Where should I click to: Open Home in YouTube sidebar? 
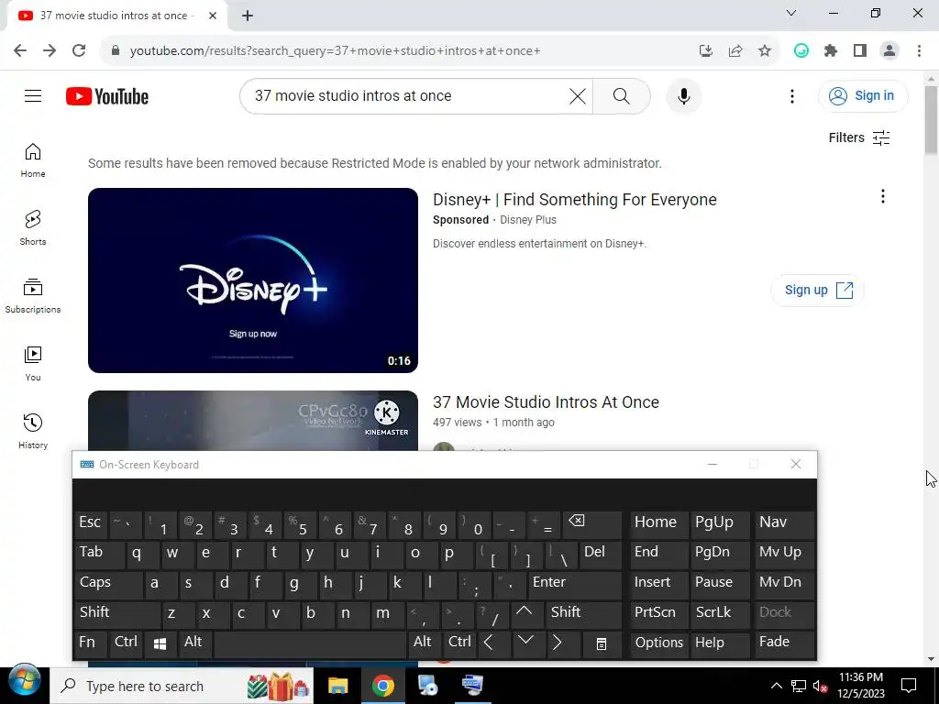pyautogui.click(x=33, y=160)
